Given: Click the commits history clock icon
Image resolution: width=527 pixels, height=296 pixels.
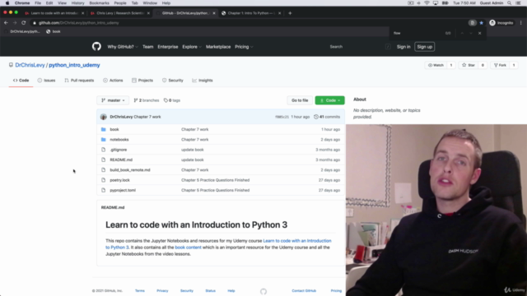Looking at the screenshot, I should coord(316,117).
